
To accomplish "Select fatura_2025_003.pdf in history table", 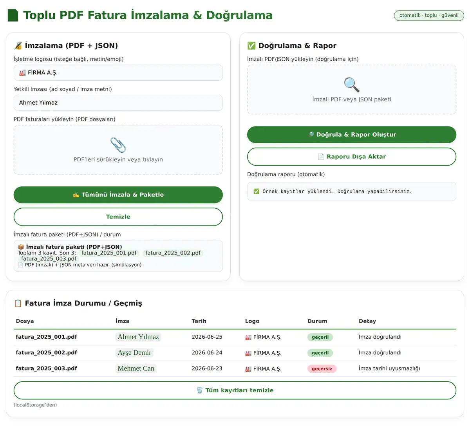I will click(x=46, y=368).
